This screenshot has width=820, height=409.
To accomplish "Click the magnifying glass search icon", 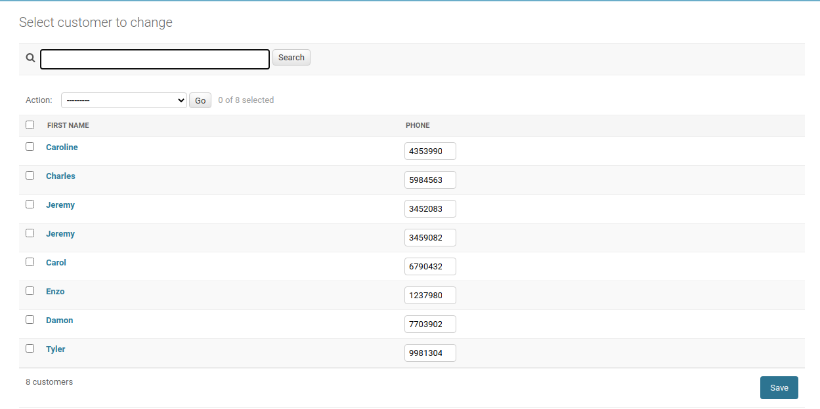I will tap(30, 58).
